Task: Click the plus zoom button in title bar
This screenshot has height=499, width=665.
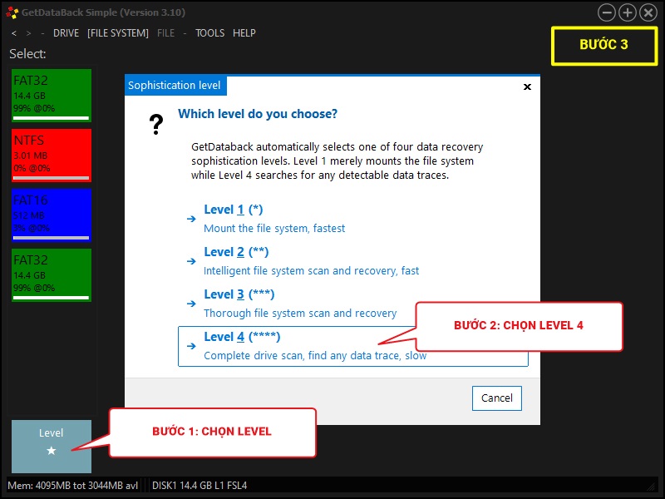Action: click(628, 12)
